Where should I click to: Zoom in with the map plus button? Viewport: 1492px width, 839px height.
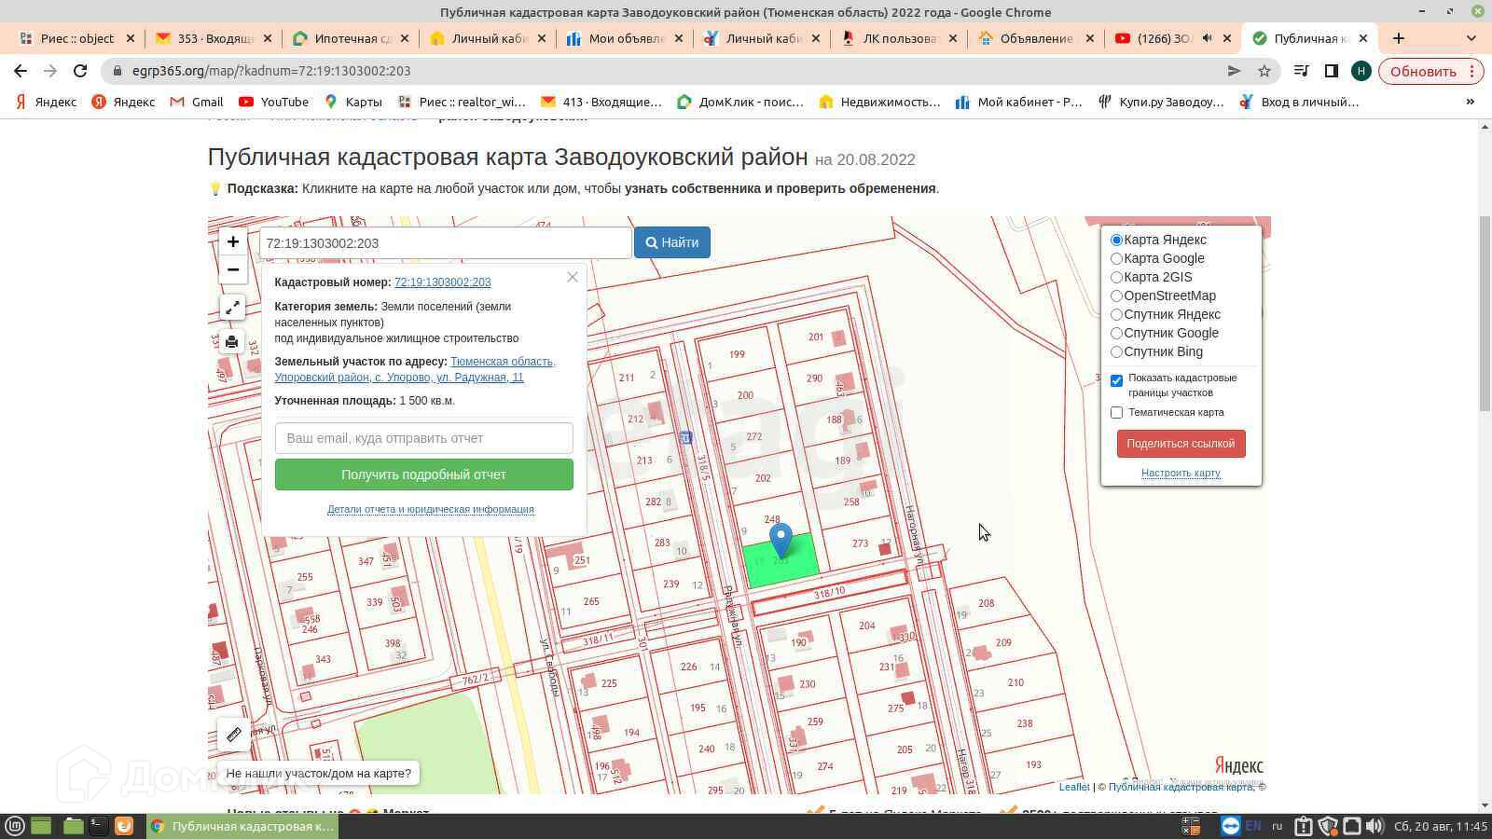click(x=232, y=242)
